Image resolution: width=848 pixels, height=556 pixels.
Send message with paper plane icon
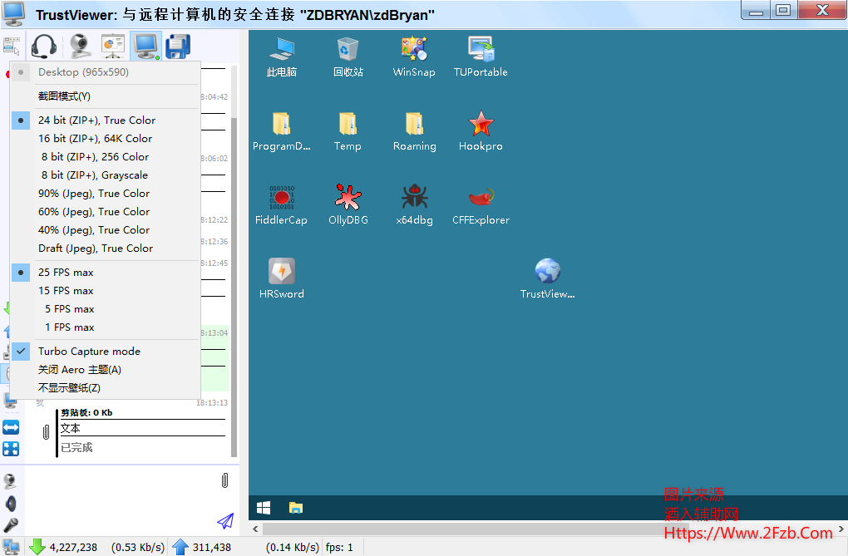tap(225, 521)
